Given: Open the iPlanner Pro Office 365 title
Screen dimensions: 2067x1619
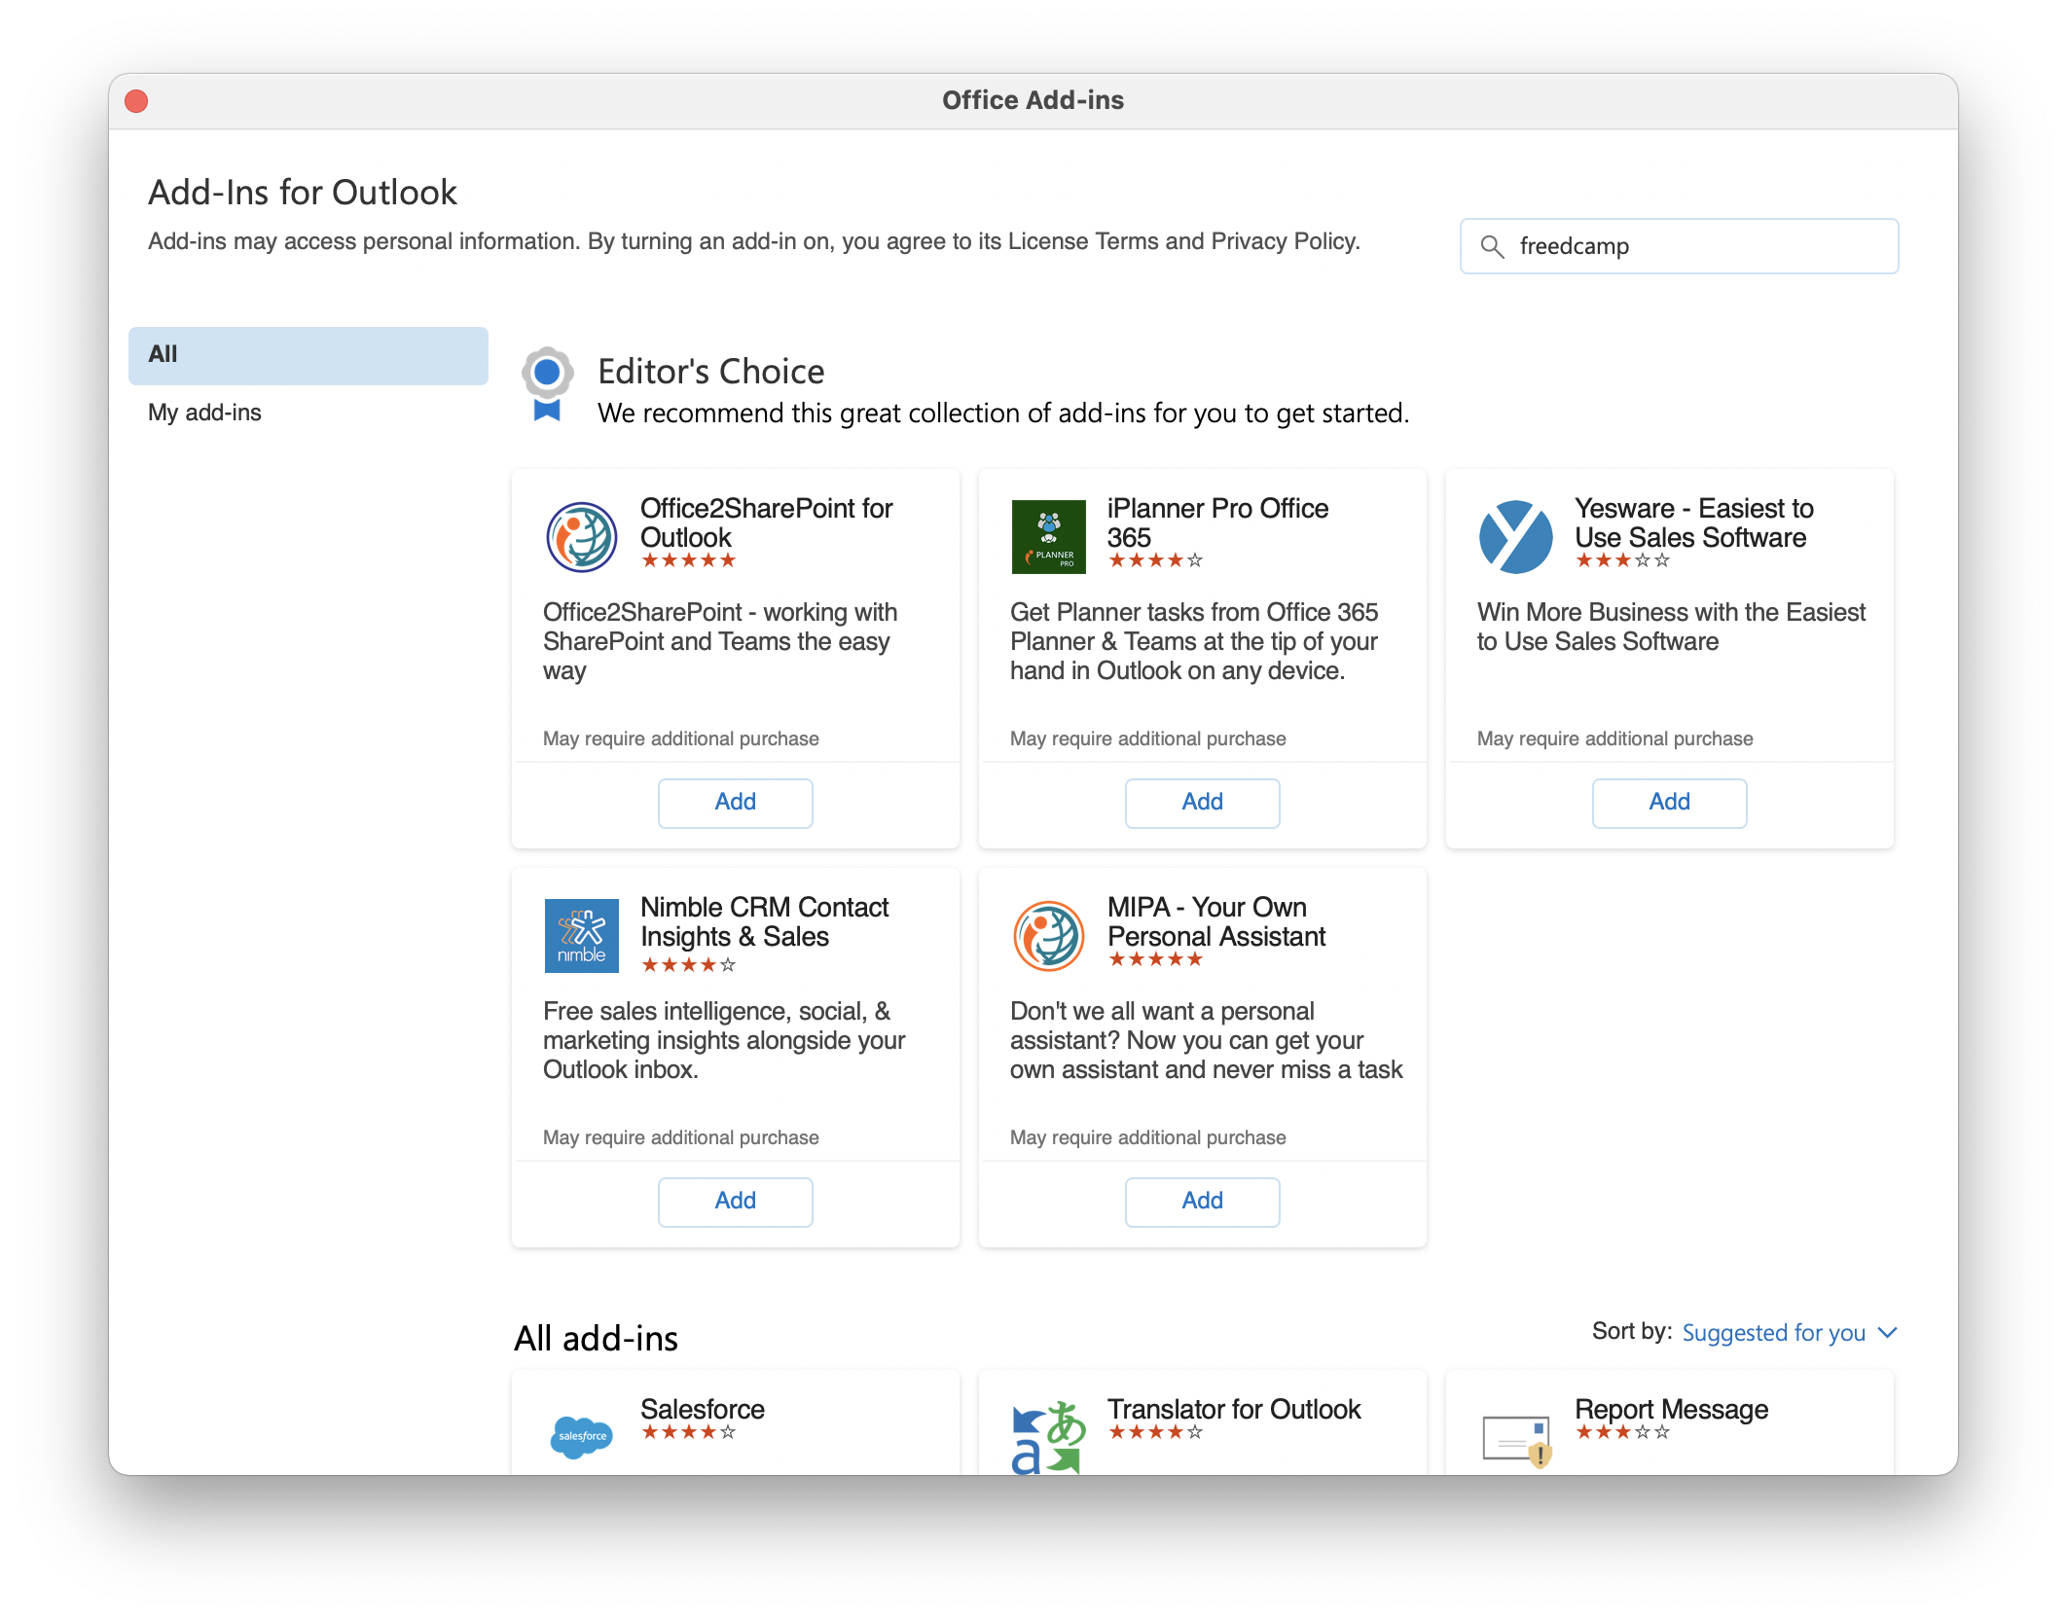Looking at the screenshot, I should (x=1216, y=522).
